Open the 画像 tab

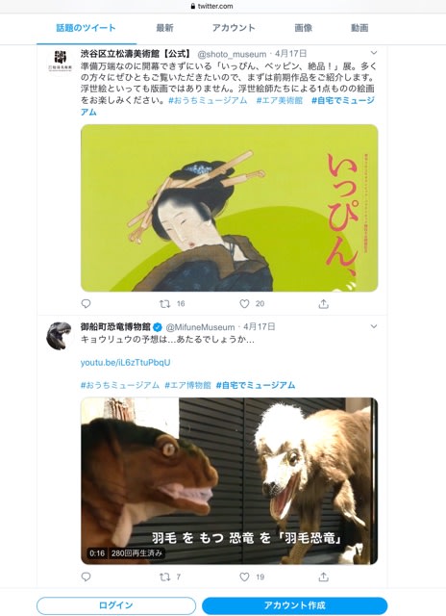click(x=303, y=28)
